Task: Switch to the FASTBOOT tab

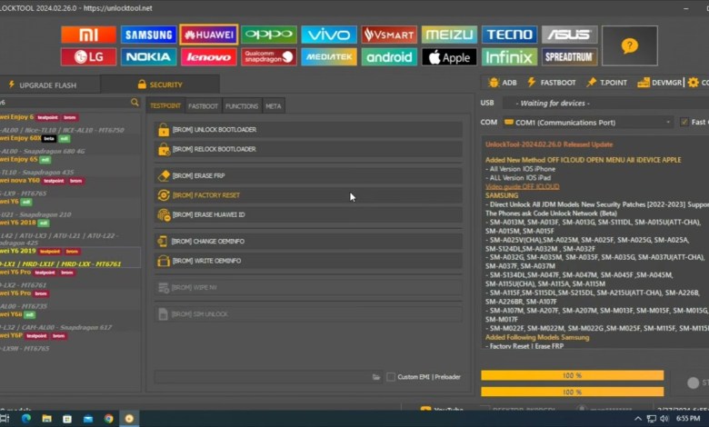Action: (x=203, y=106)
